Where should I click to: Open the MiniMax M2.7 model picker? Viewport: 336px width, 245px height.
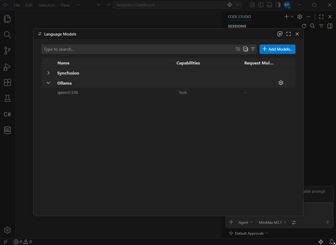273,222
